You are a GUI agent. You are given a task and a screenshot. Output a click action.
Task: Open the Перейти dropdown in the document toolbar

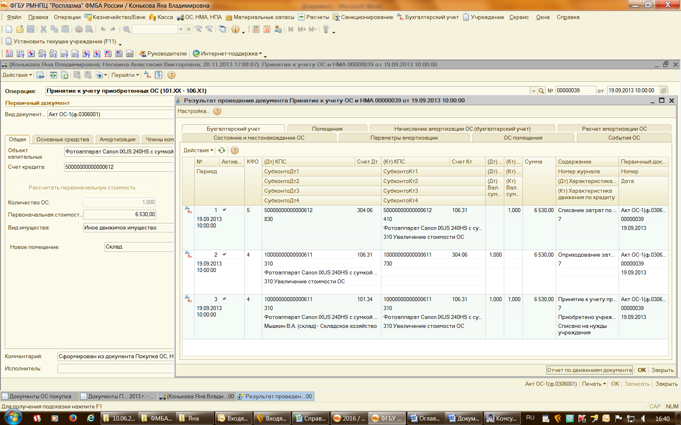pyautogui.click(x=125, y=75)
